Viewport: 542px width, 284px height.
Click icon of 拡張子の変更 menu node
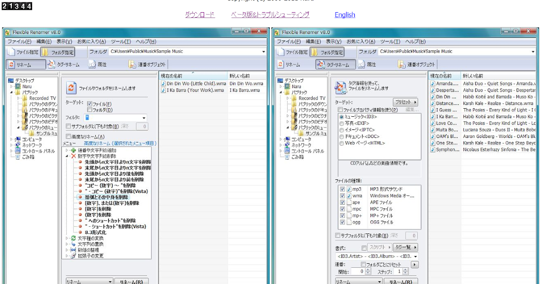[74, 256]
